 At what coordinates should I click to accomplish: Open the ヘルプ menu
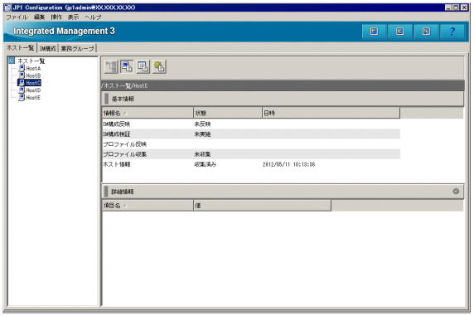click(x=93, y=17)
